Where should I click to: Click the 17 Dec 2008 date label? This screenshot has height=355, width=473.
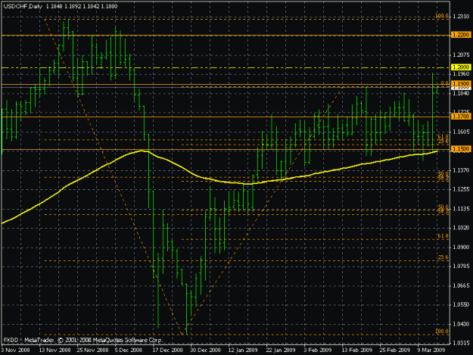(167, 350)
